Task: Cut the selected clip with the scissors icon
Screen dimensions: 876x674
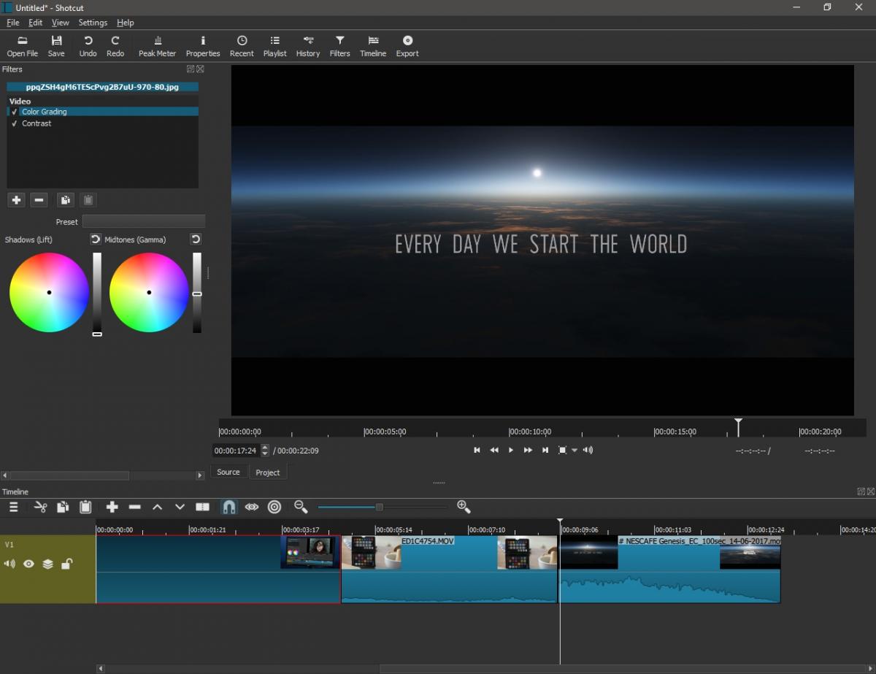Action: point(41,507)
